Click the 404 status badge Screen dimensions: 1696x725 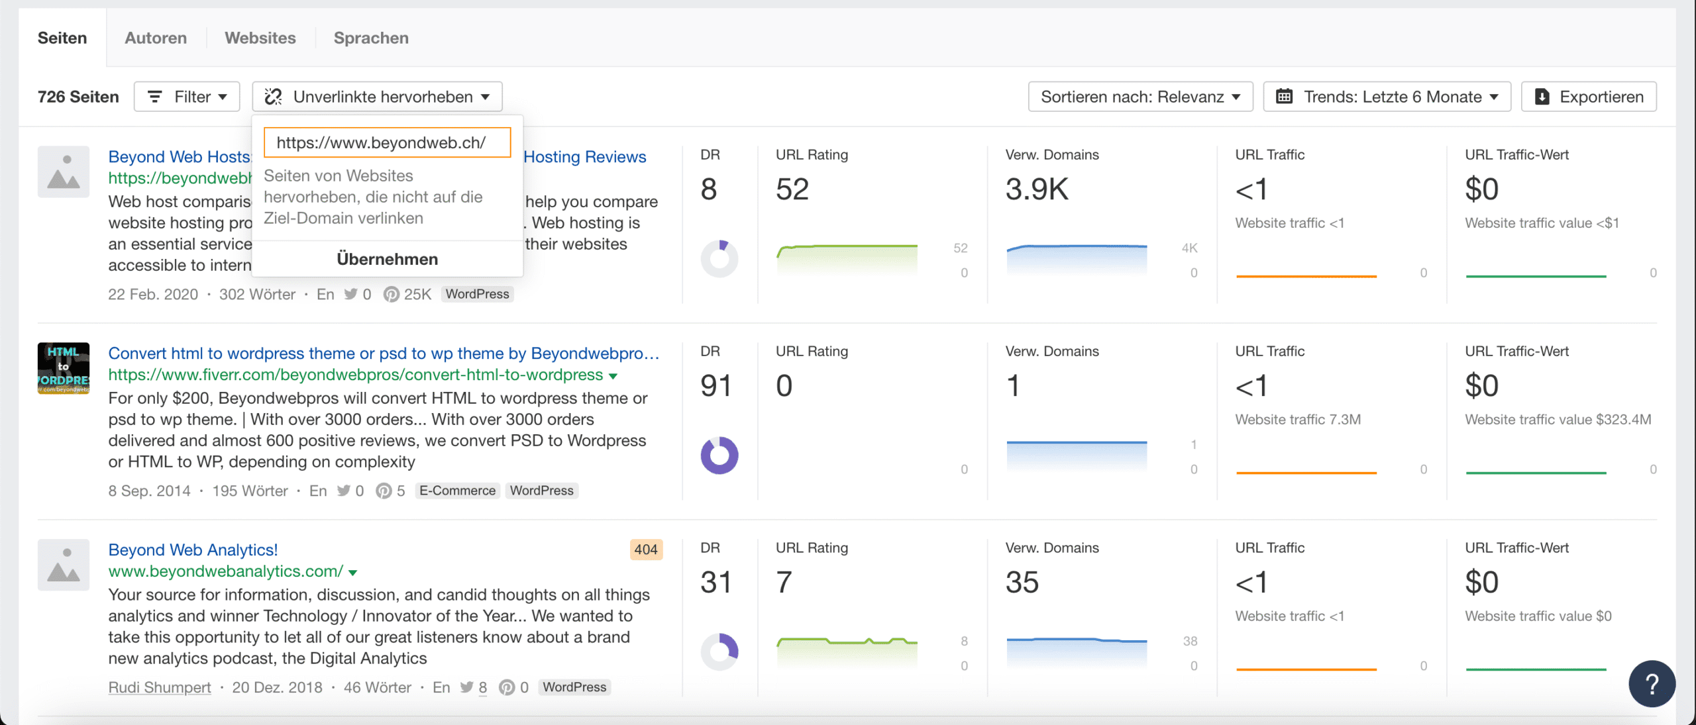click(646, 550)
